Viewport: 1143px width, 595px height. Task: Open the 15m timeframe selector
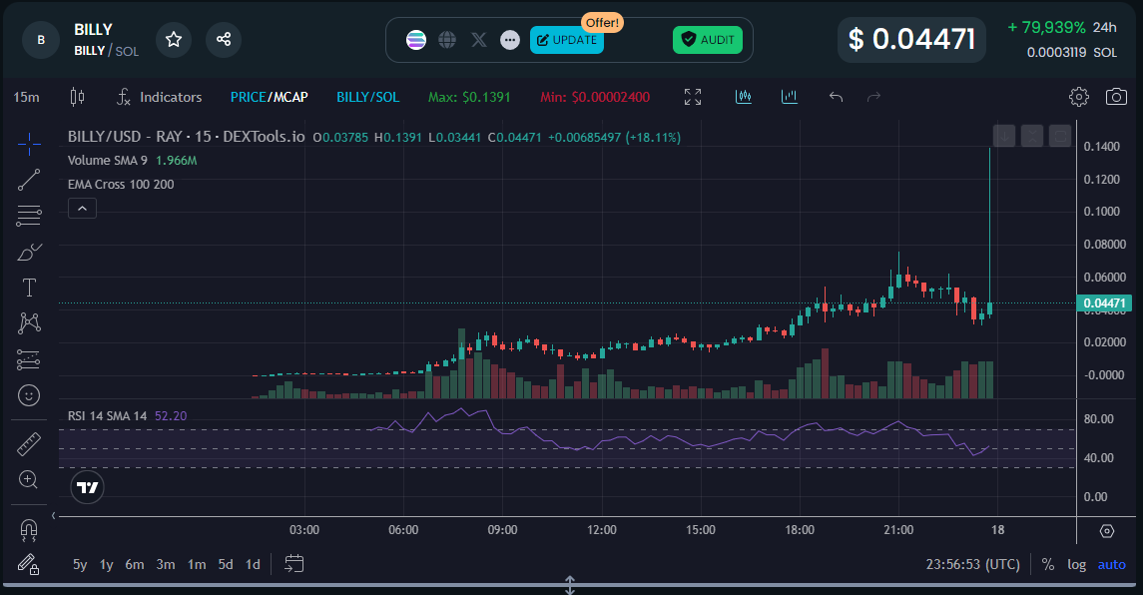(x=27, y=97)
